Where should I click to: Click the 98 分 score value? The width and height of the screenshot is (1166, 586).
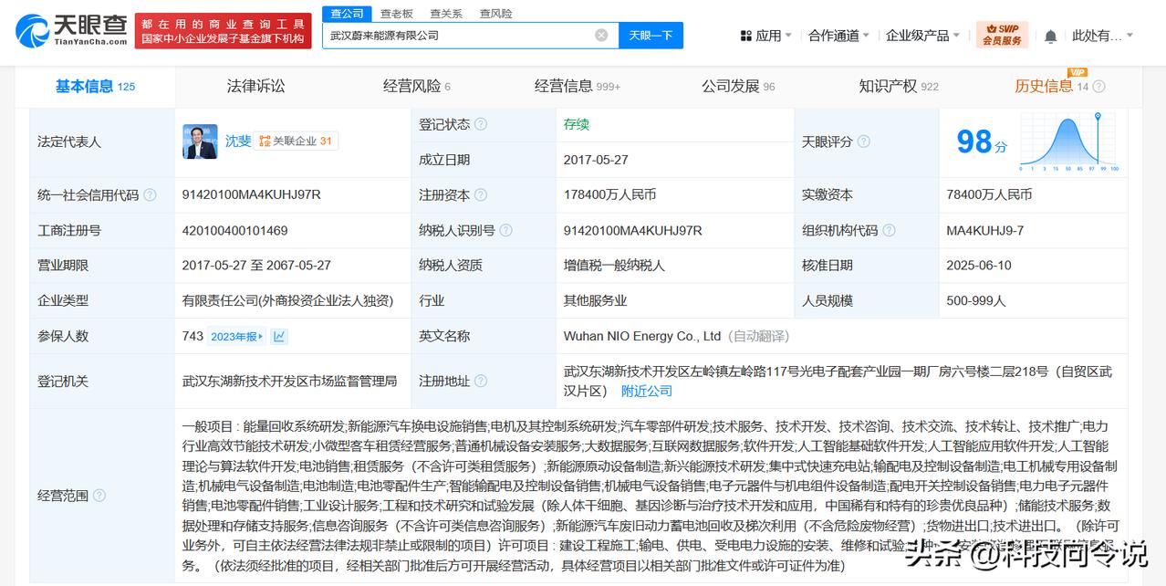(981, 141)
